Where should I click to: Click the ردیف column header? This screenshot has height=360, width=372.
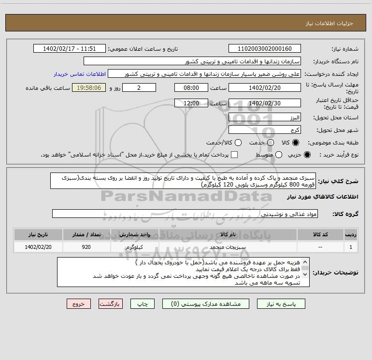[x=351, y=234]
